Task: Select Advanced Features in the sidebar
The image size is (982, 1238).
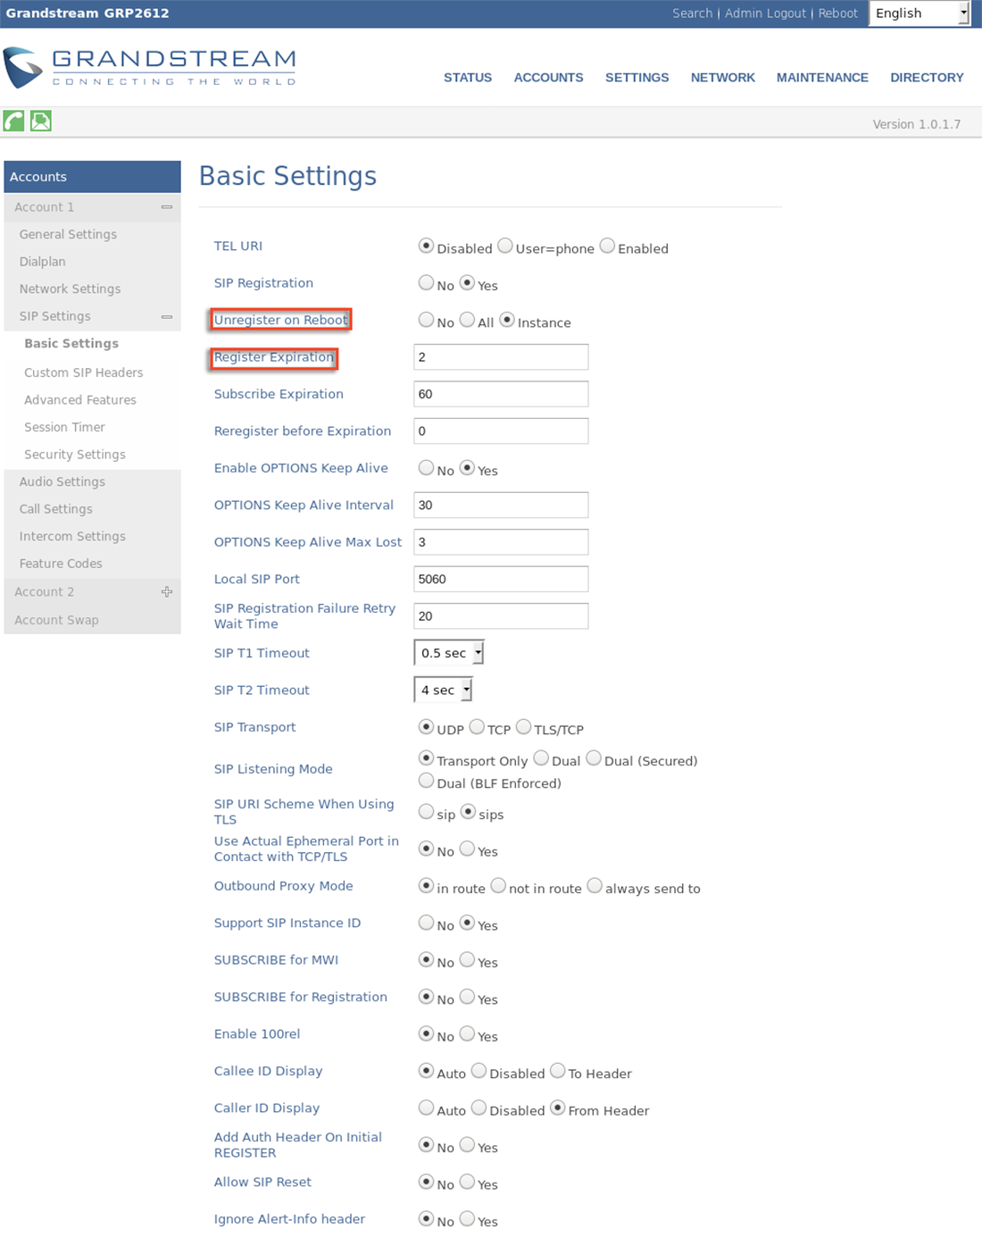Action: pos(80,400)
